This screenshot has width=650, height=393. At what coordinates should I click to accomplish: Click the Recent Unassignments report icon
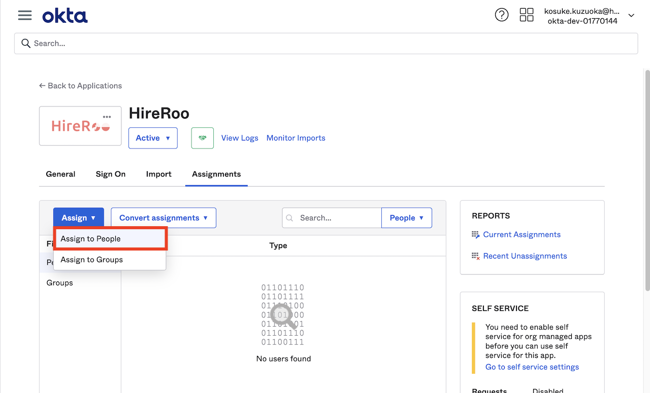pos(475,256)
